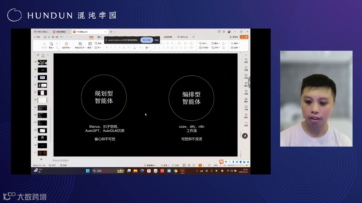Click the 分享 share button

click(244, 37)
